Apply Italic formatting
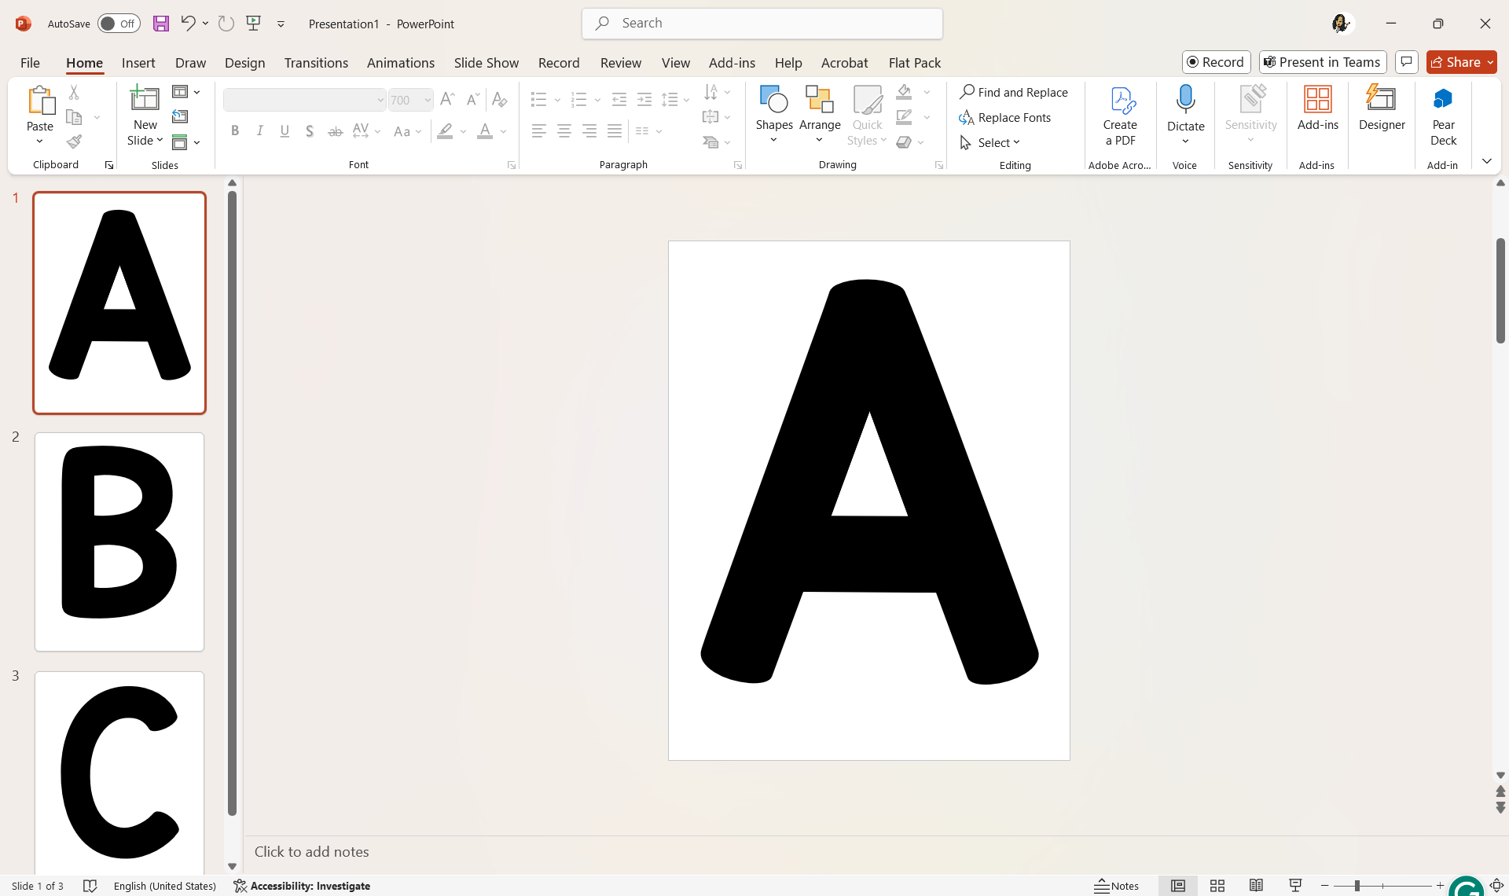 [x=259, y=130]
